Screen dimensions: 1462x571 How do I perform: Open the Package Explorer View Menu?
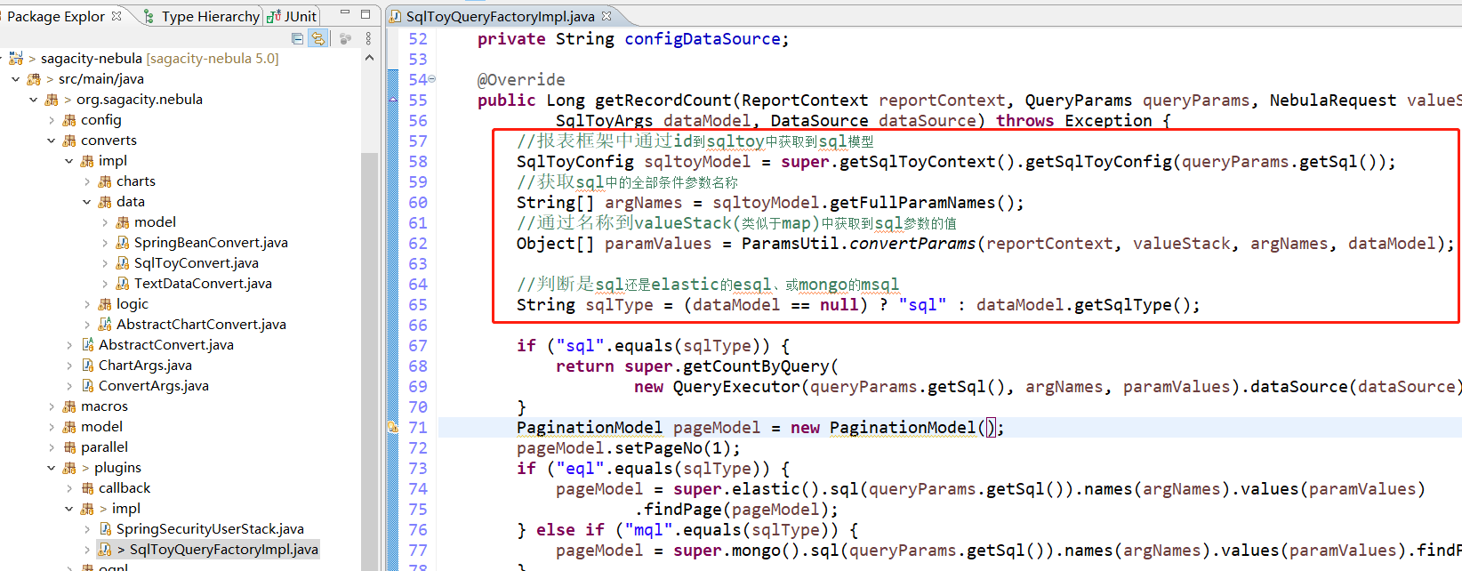[x=368, y=38]
